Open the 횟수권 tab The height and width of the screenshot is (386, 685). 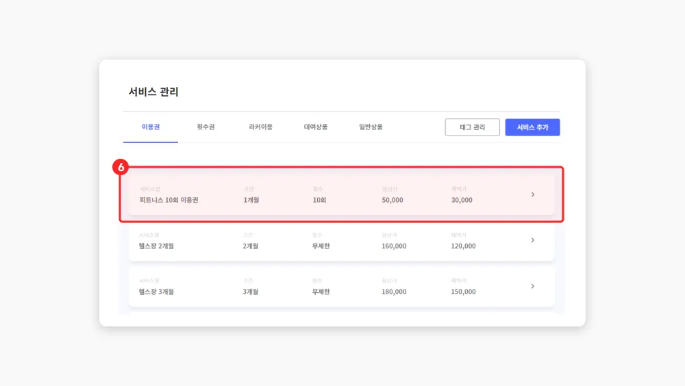coord(206,127)
